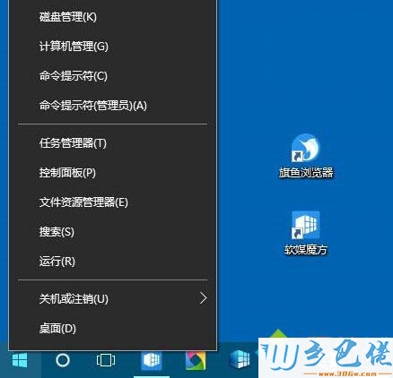Select active 软媒魔方 taskbar app icon
The height and width of the screenshot is (378, 393).
[152, 360]
